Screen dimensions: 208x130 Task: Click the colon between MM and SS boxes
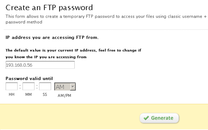pos(37,87)
